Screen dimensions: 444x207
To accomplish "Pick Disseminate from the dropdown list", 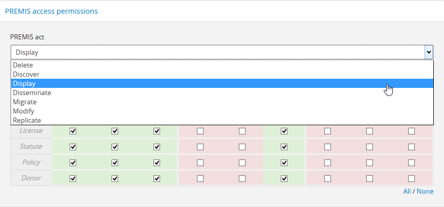I will [32, 93].
